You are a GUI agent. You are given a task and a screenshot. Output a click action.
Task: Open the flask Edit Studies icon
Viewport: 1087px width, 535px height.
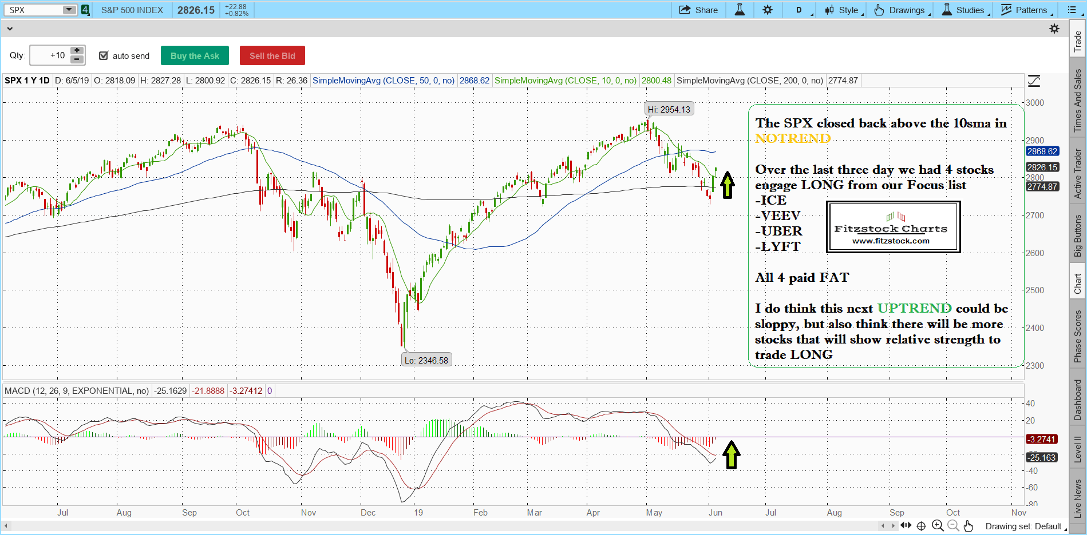pos(740,10)
